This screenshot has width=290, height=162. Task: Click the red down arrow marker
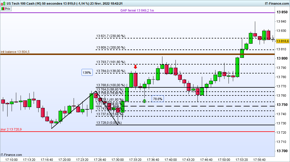pos(135,67)
